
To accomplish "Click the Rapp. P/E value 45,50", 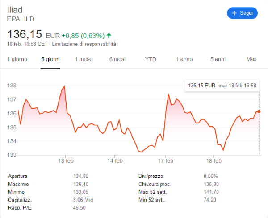I will coord(79,208).
